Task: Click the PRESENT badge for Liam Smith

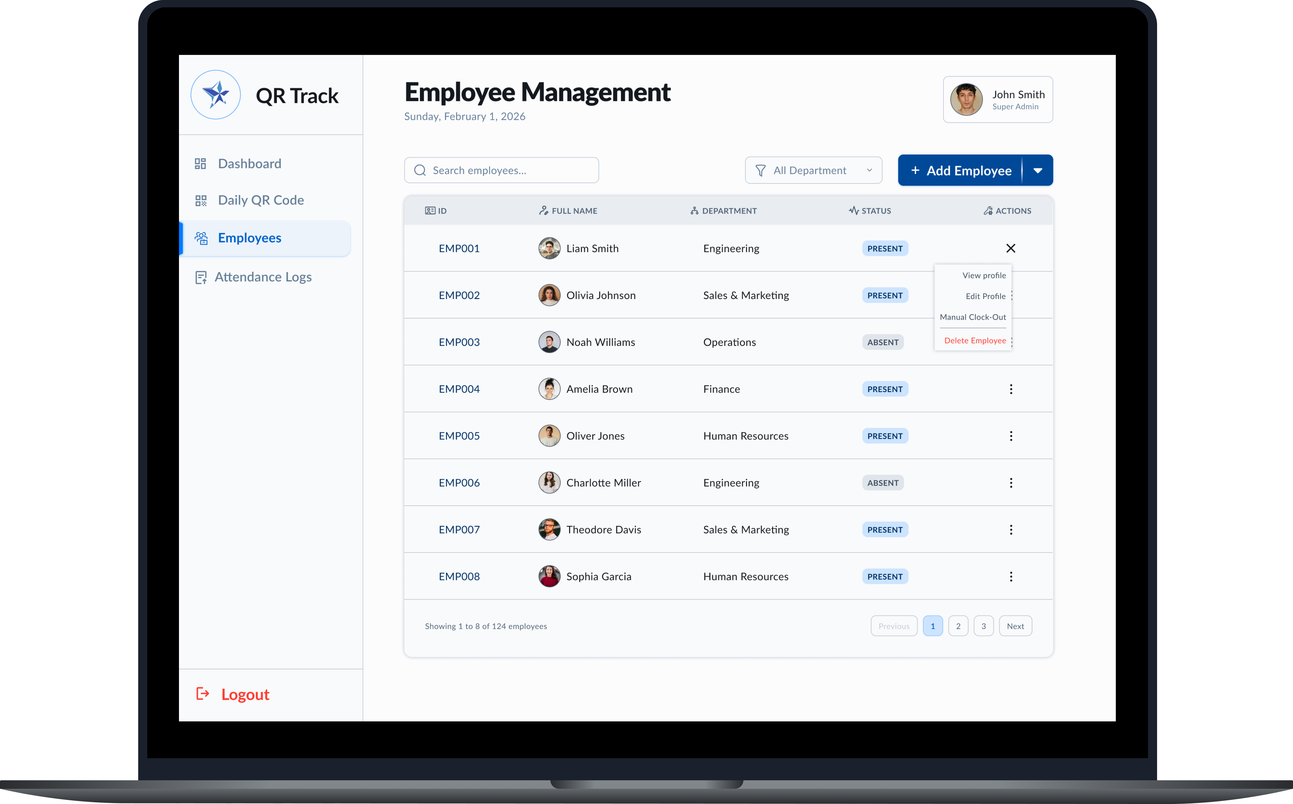Action: (x=885, y=248)
